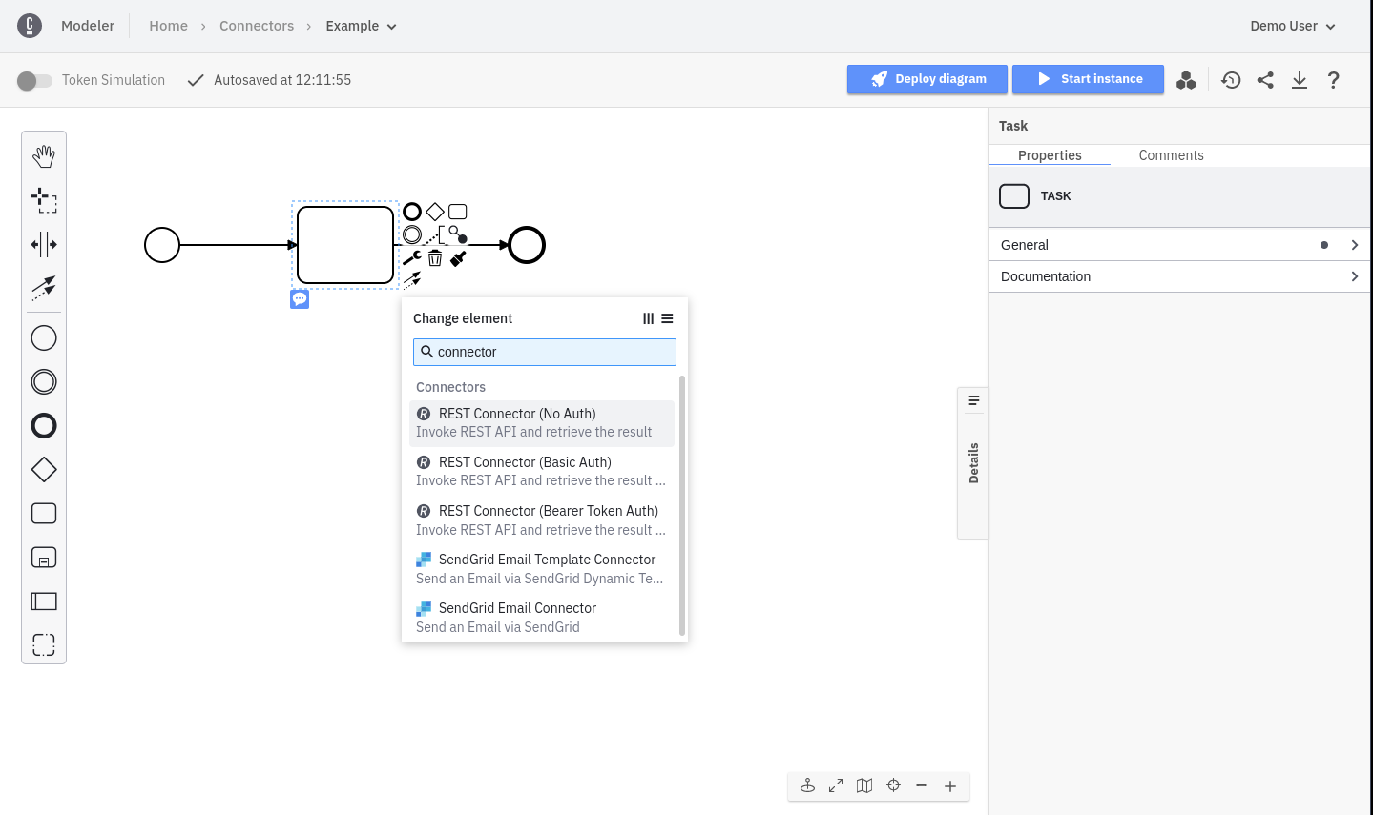The height and width of the screenshot is (815, 1373).
Task: Open the version history icon
Action: (x=1231, y=80)
